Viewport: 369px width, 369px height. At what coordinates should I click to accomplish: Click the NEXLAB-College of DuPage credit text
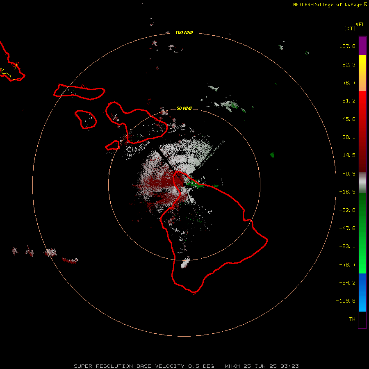coord(327,5)
